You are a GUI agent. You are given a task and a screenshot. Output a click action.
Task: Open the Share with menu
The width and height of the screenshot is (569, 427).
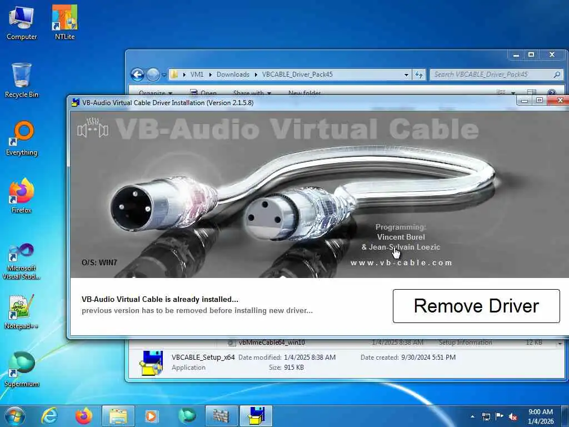(252, 93)
